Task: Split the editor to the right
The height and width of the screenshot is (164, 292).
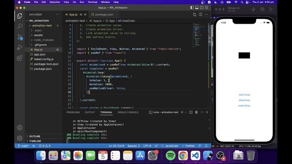Action: (201, 15)
